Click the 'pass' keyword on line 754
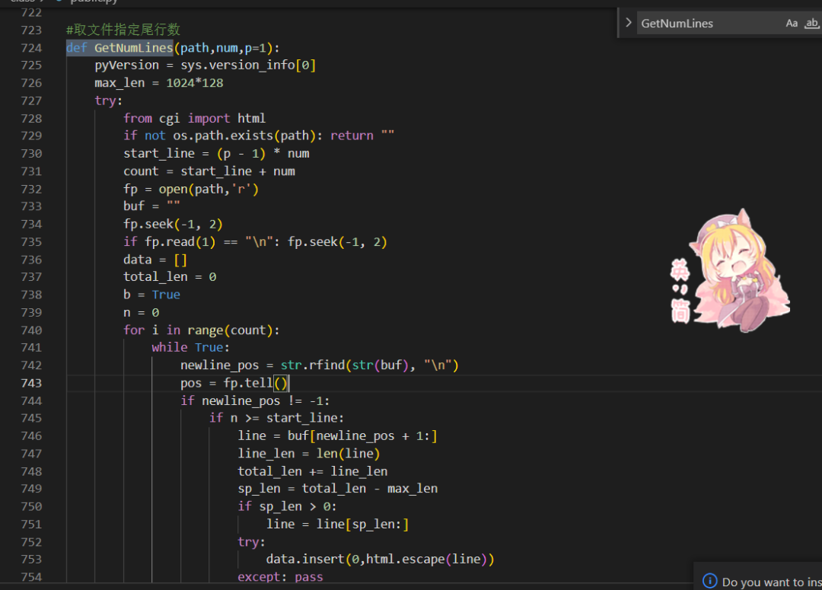The image size is (822, 590). pos(309,577)
